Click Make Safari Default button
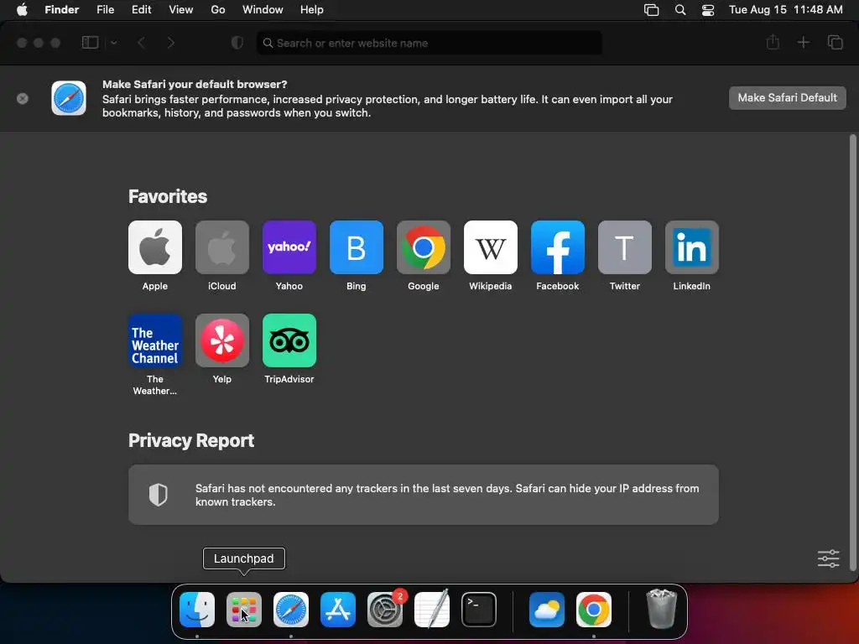The height and width of the screenshot is (644, 859). [787, 98]
